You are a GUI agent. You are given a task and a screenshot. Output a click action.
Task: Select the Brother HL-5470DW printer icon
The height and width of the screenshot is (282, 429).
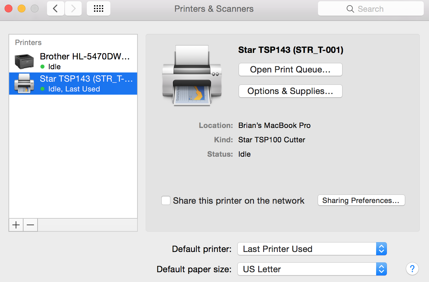click(25, 60)
